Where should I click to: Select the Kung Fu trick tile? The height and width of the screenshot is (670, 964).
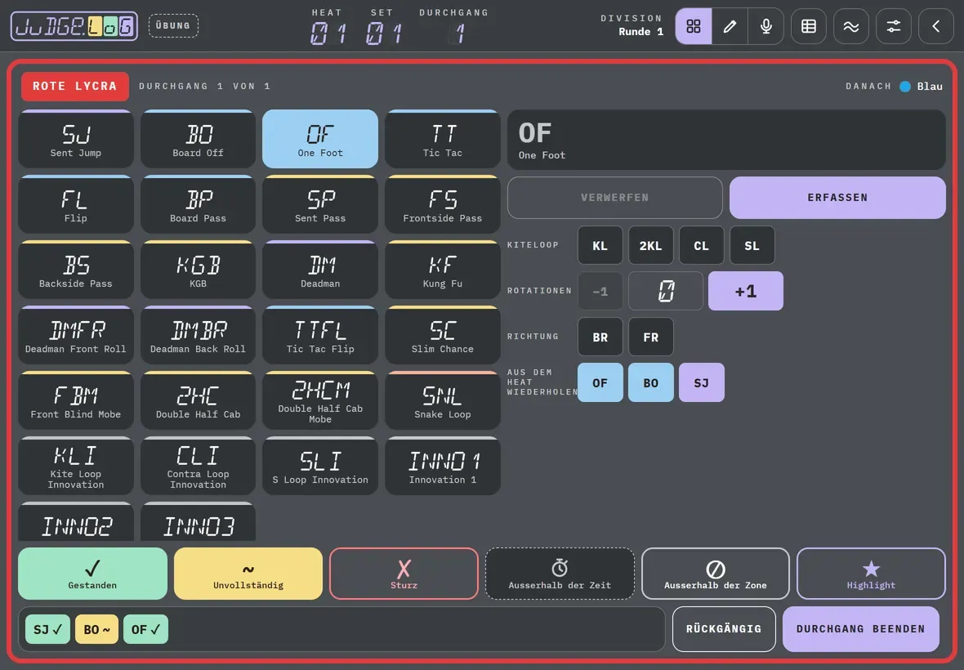click(443, 270)
